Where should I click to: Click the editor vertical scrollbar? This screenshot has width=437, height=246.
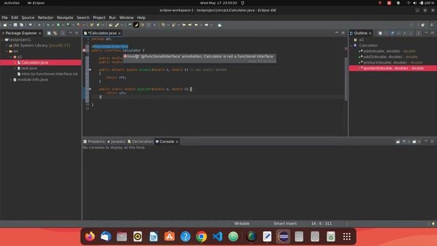coord(346,79)
